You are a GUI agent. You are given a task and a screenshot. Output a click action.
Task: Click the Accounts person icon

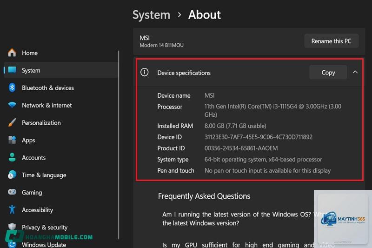(12, 157)
